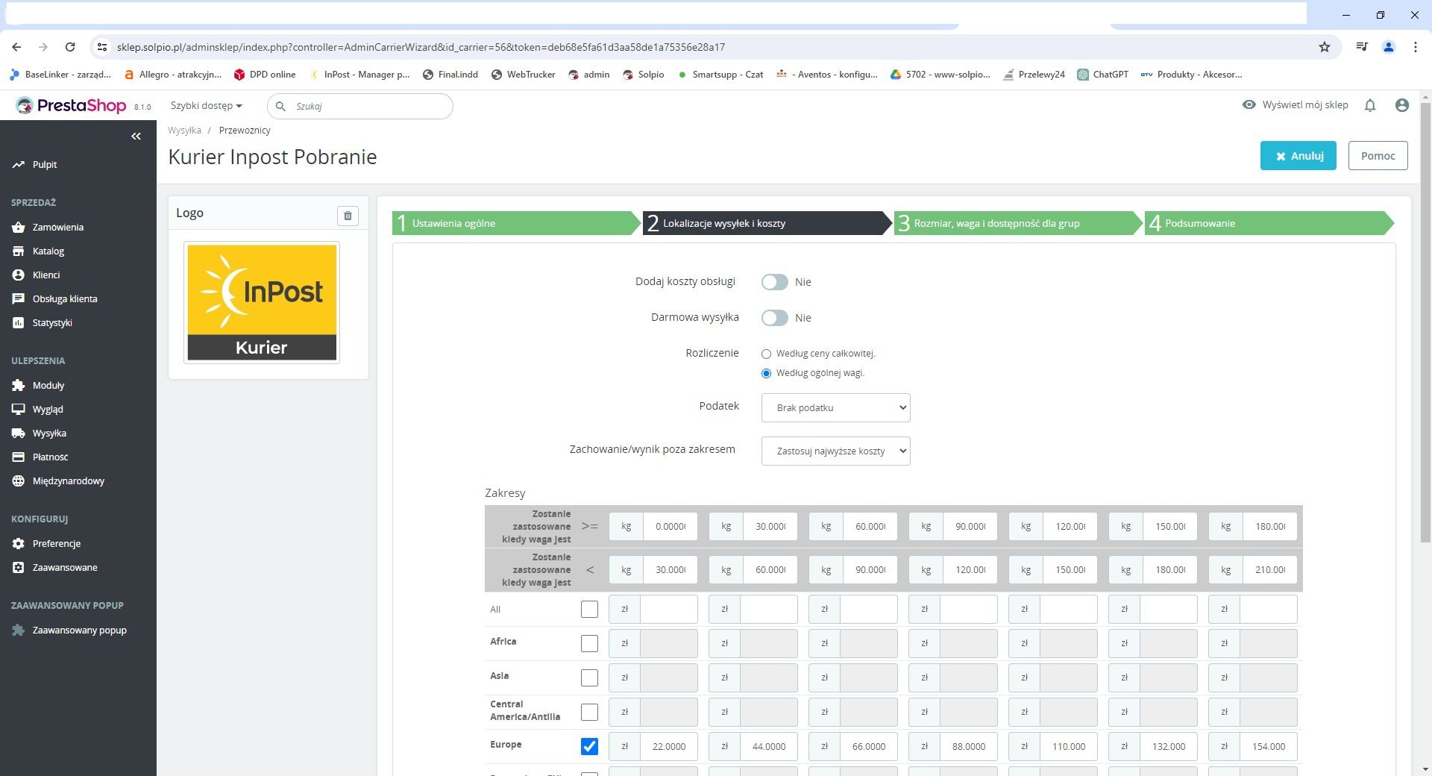Go to step 3 Rozmiar, waga i dostępność

pyautogui.click(x=1018, y=223)
